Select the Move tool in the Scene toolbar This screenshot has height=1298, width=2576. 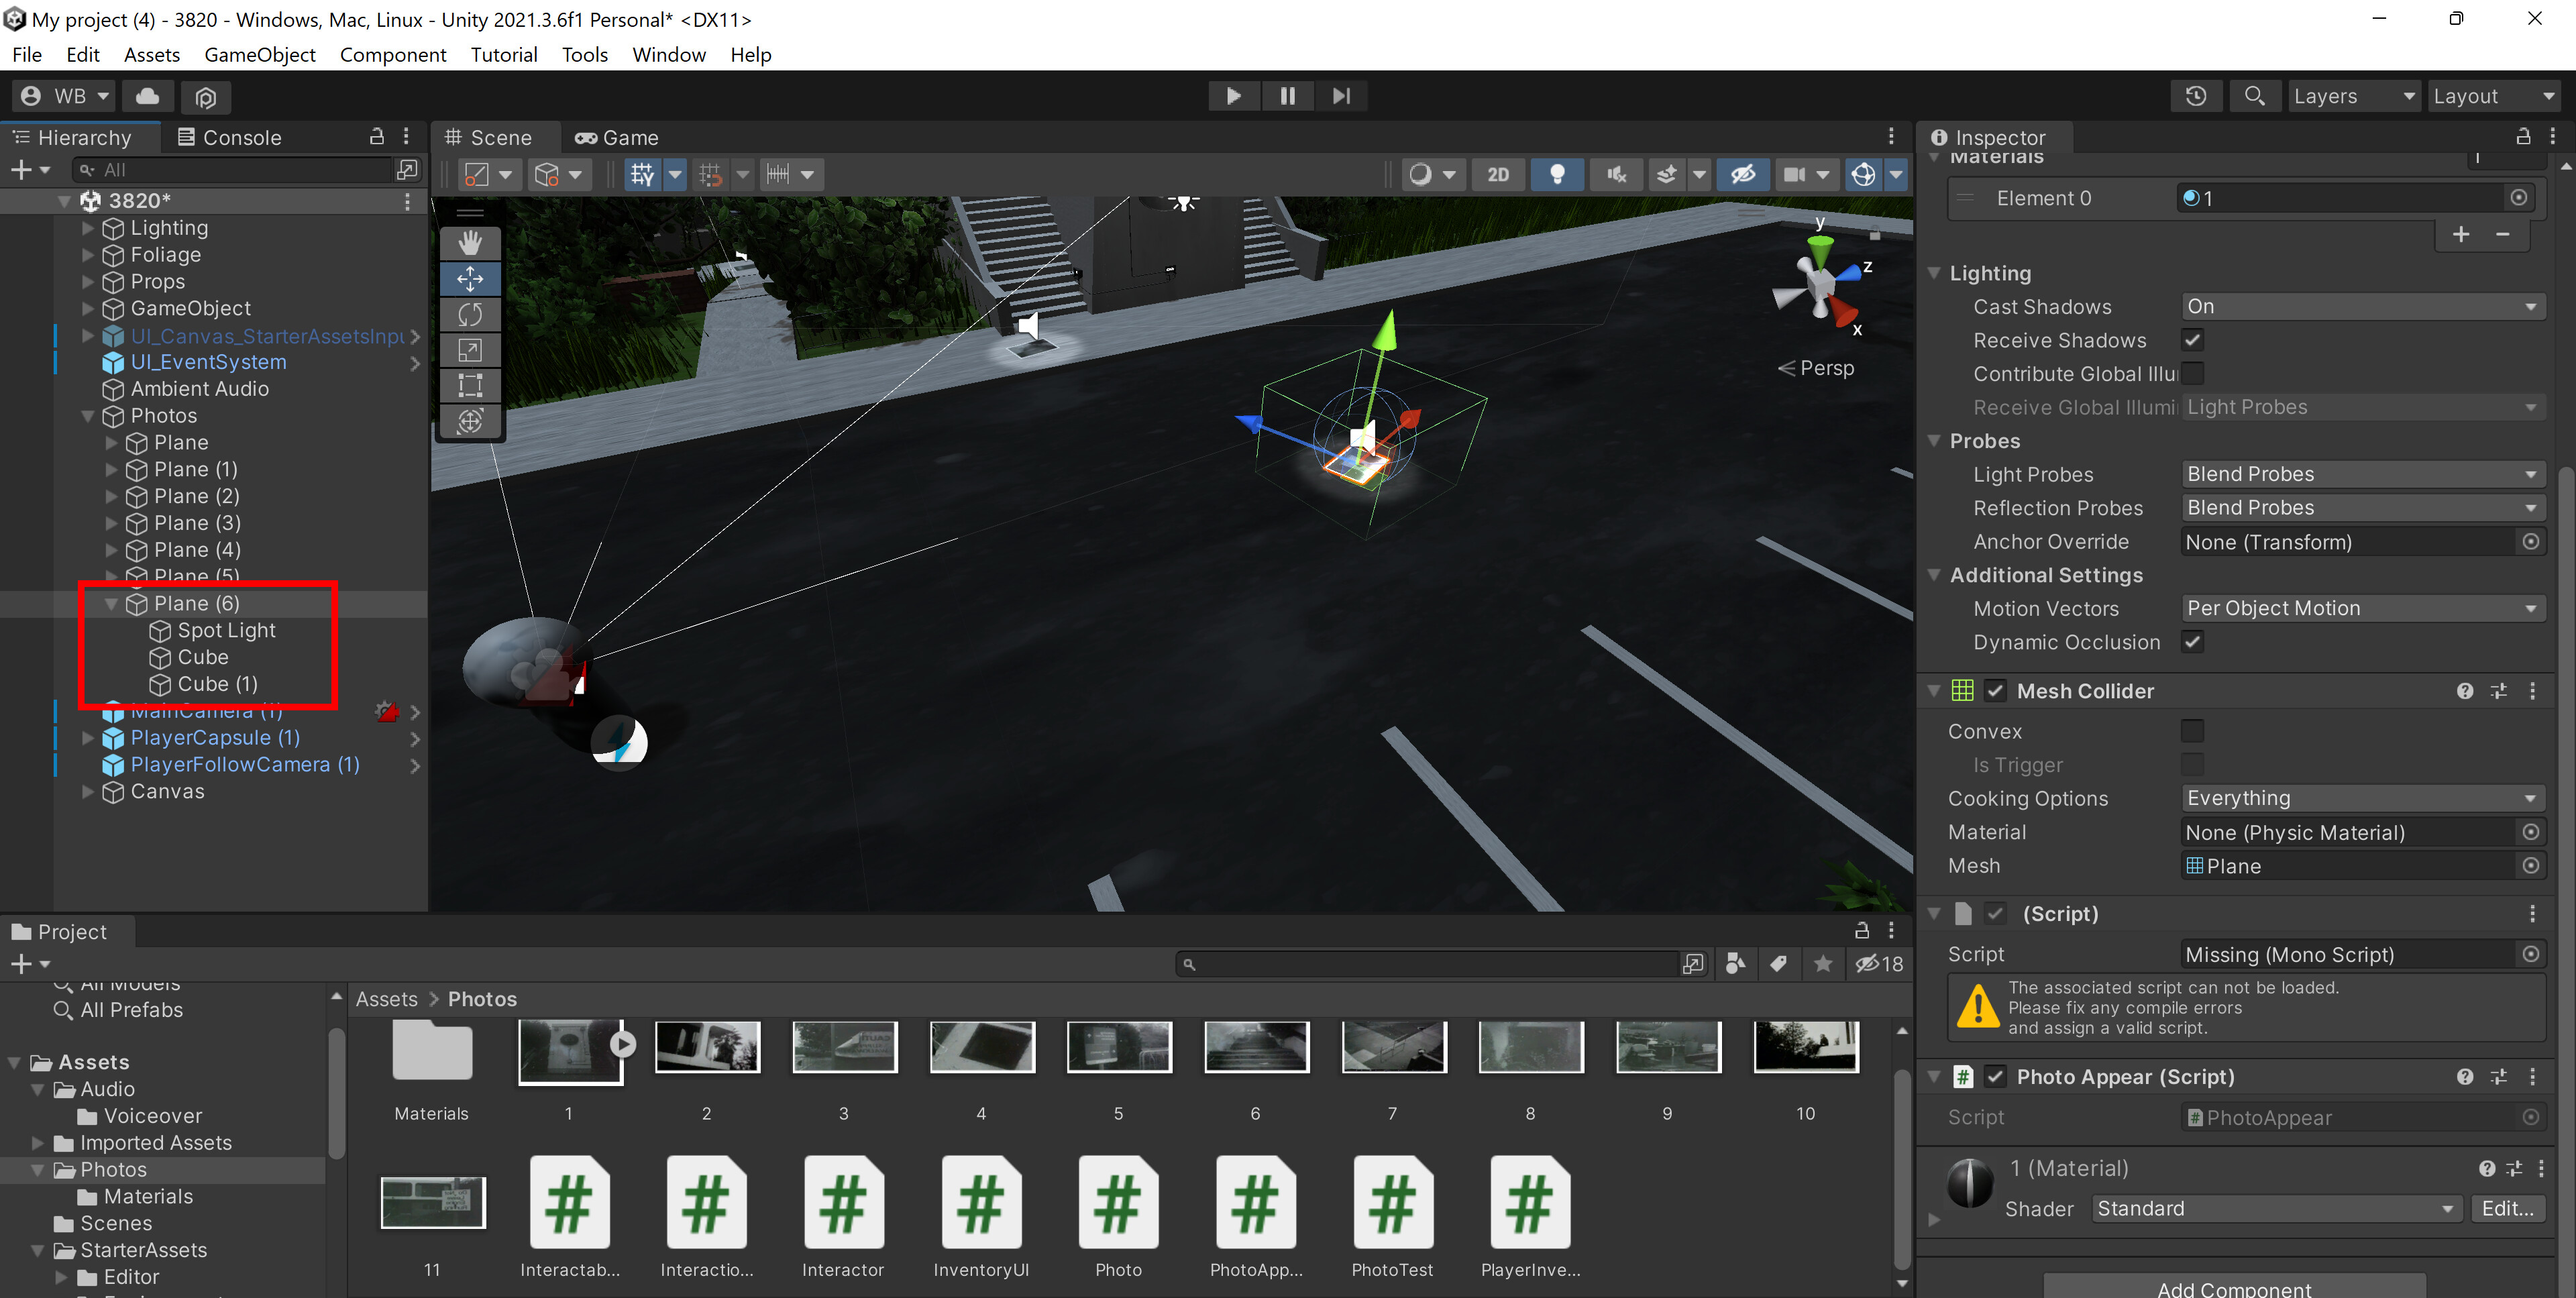(470, 279)
